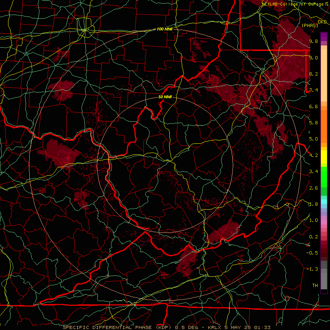The width and height of the screenshot is (330, 330).
Task: Click the 6.6 value on the scale
Action: pyautogui.click(x=313, y=106)
